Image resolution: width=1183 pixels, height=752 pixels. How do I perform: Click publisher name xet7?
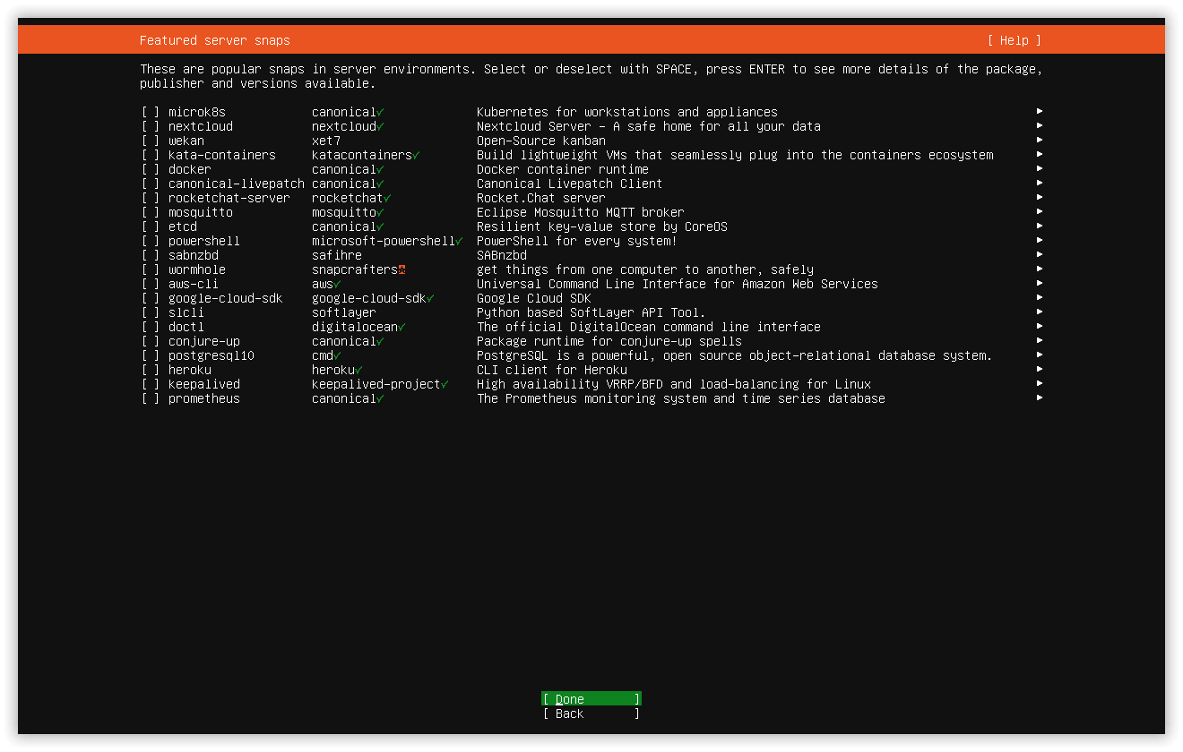point(326,141)
